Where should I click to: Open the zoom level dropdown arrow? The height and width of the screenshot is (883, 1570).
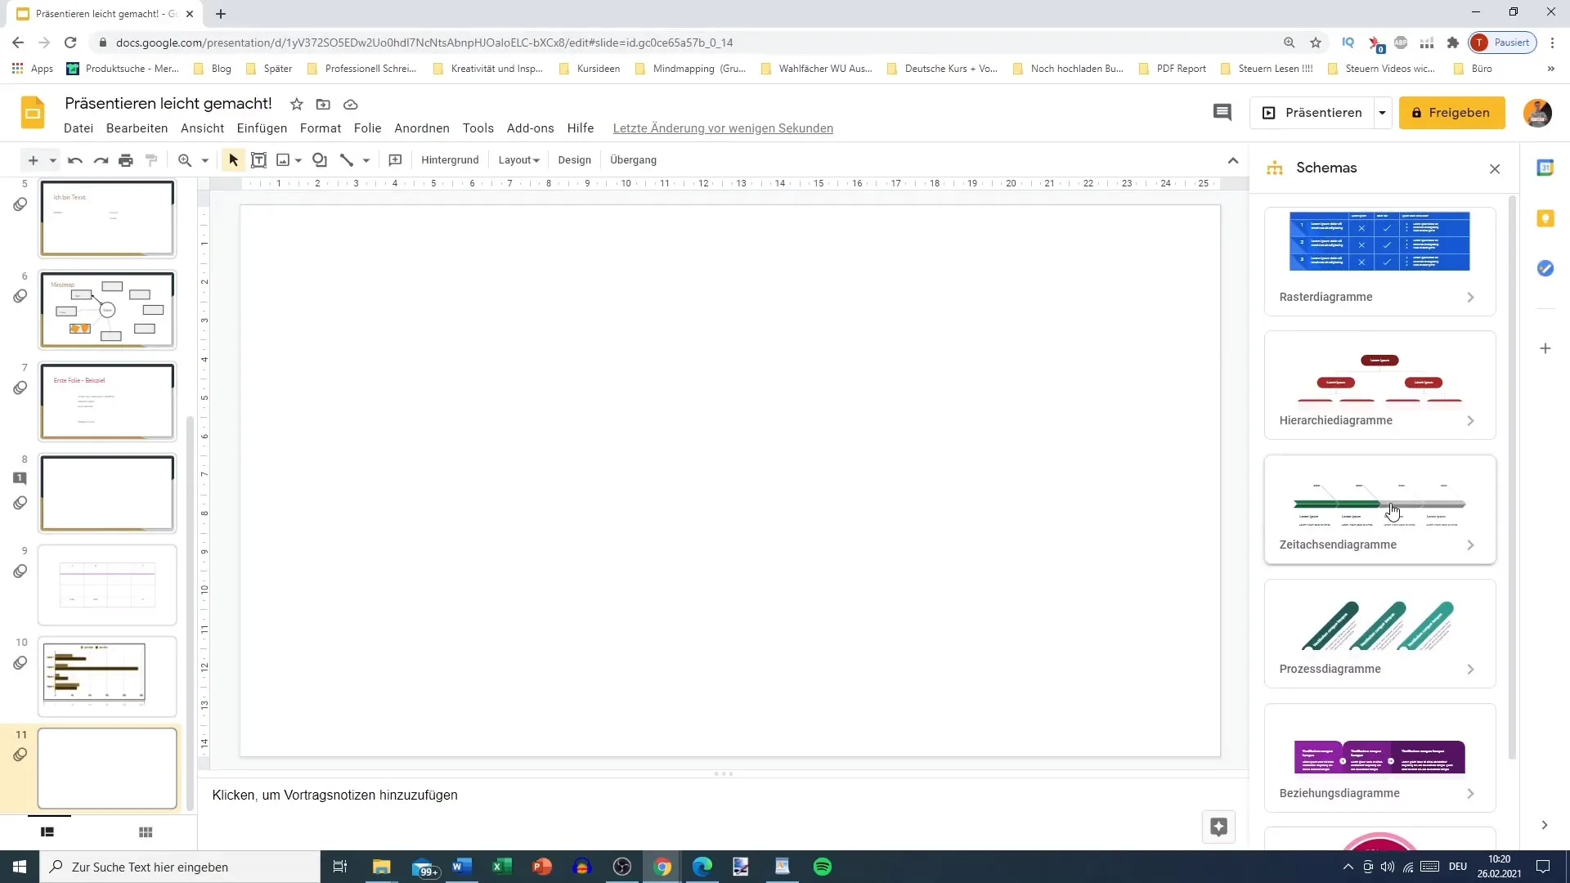[x=205, y=160]
